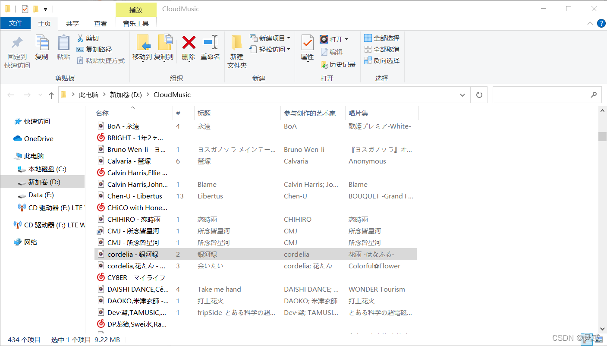The image size is (607, 346).
Task: Click Paste shortcut (粘贴快捷方式)
Action: click(101, 60)
